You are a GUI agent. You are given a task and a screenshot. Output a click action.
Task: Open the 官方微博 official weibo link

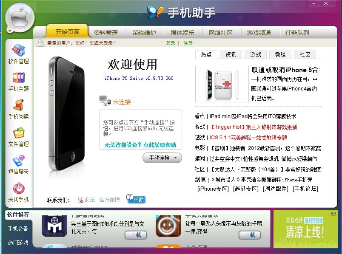pos(109,200)
